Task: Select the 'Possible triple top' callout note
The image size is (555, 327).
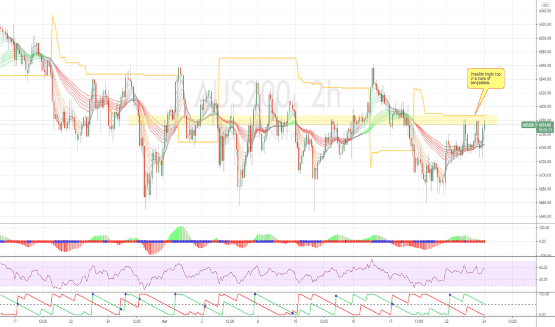Action: pyautogui.click(x=486, y=78)
